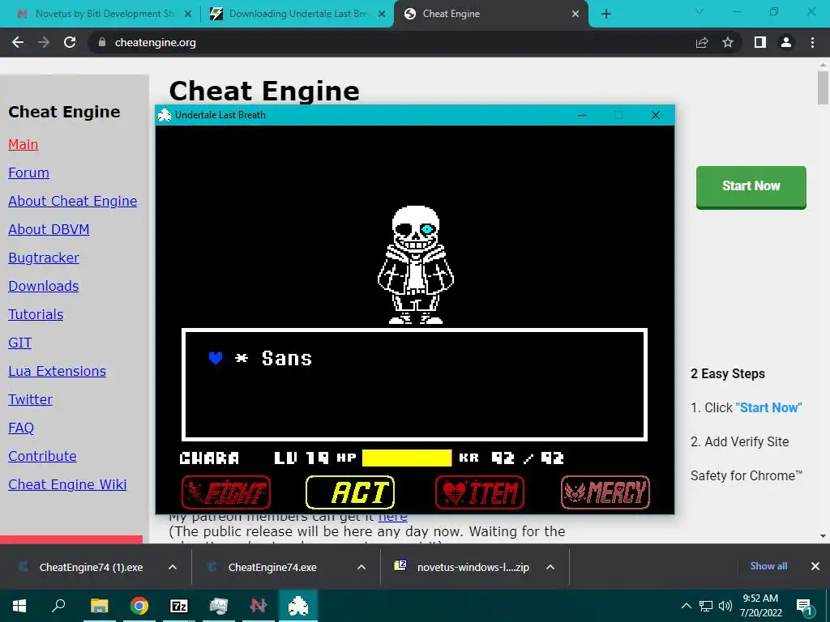Open the Chrome three-dot menu
This screenshot has width=830, height=622.
(x=812, y=42)
